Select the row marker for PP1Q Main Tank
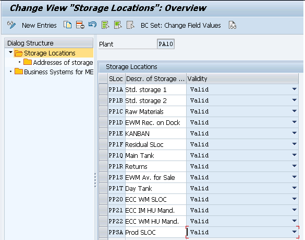The height and width of the screenshot is (240, 305). point(103,155)
